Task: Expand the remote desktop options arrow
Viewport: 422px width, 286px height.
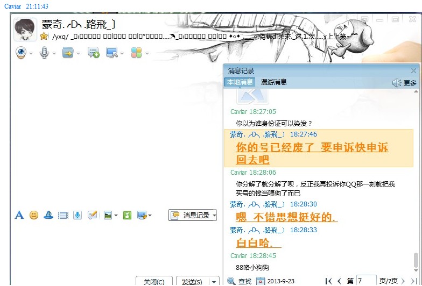Action: 122,53
